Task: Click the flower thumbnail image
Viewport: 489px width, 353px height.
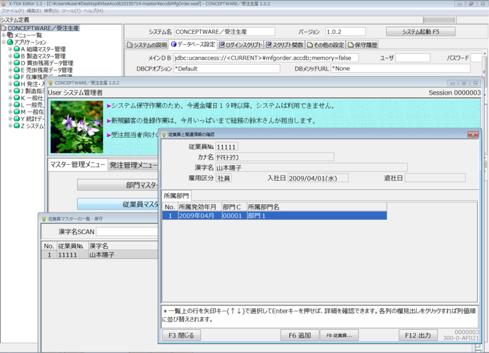Action: pyautogui.click(x=77, y=127)
